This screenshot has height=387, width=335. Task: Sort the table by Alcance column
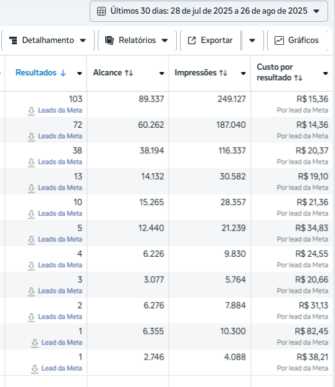(107, 72)
